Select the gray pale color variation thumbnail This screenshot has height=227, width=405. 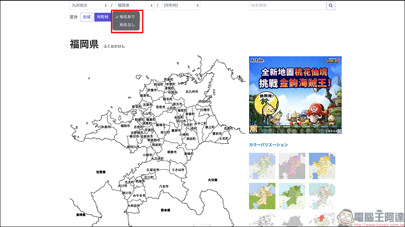click(x=322, y=196)
